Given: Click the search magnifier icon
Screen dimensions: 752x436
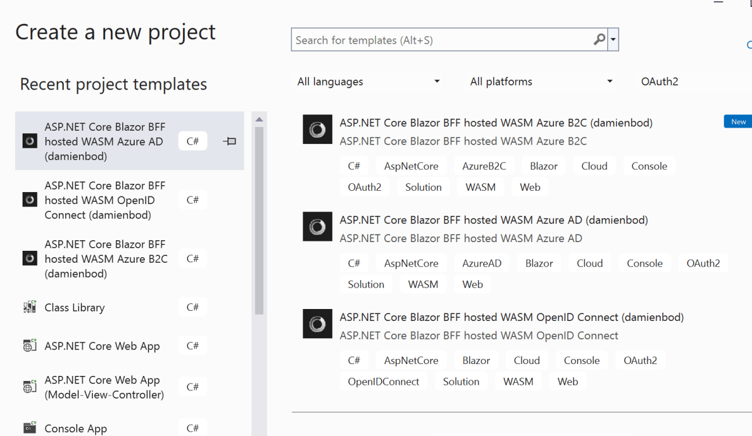Looking at the screenshot, I should tap(598, 39).
